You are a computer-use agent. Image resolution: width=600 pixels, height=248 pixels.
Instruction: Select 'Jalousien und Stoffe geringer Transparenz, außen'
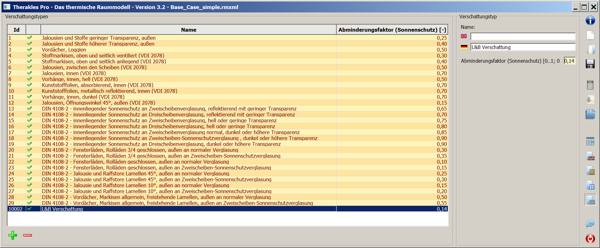(228, 38)
